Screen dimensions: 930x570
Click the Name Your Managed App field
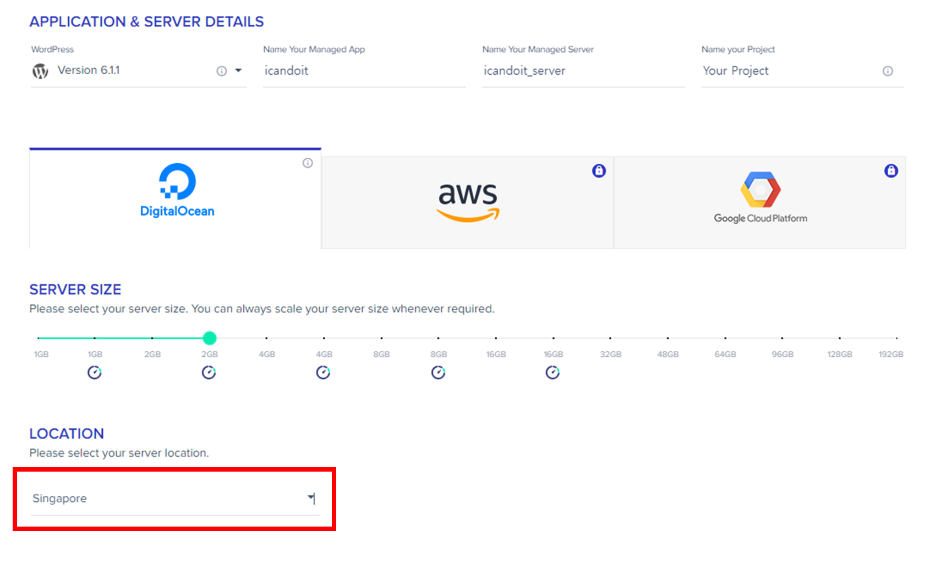pos(364,71)
